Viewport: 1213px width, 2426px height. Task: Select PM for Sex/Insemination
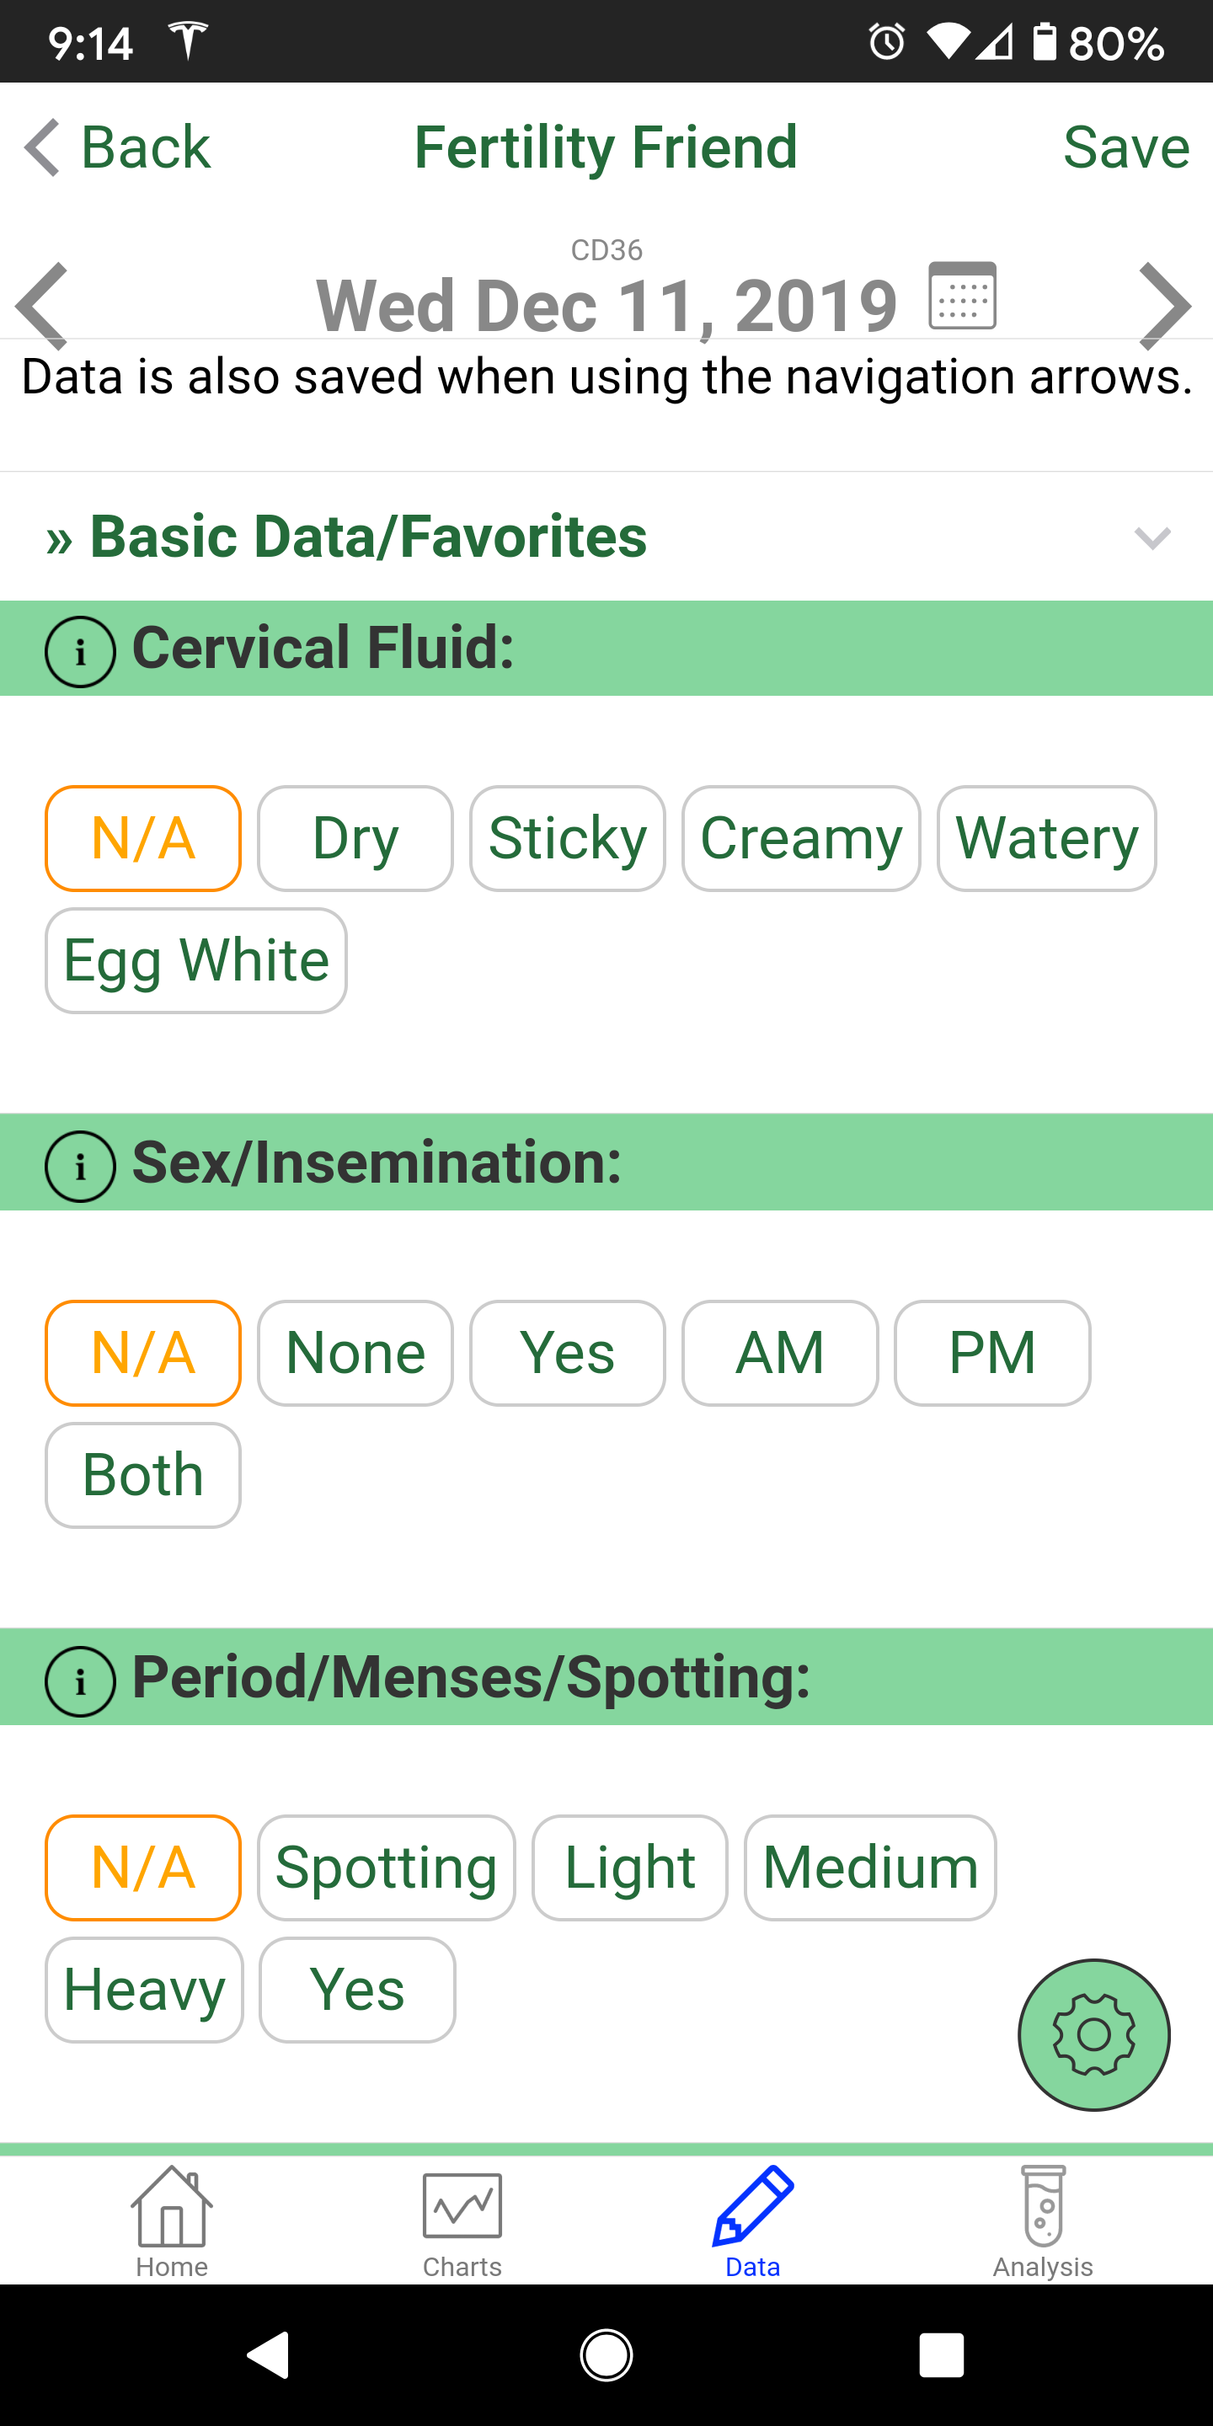point(991,1354)
